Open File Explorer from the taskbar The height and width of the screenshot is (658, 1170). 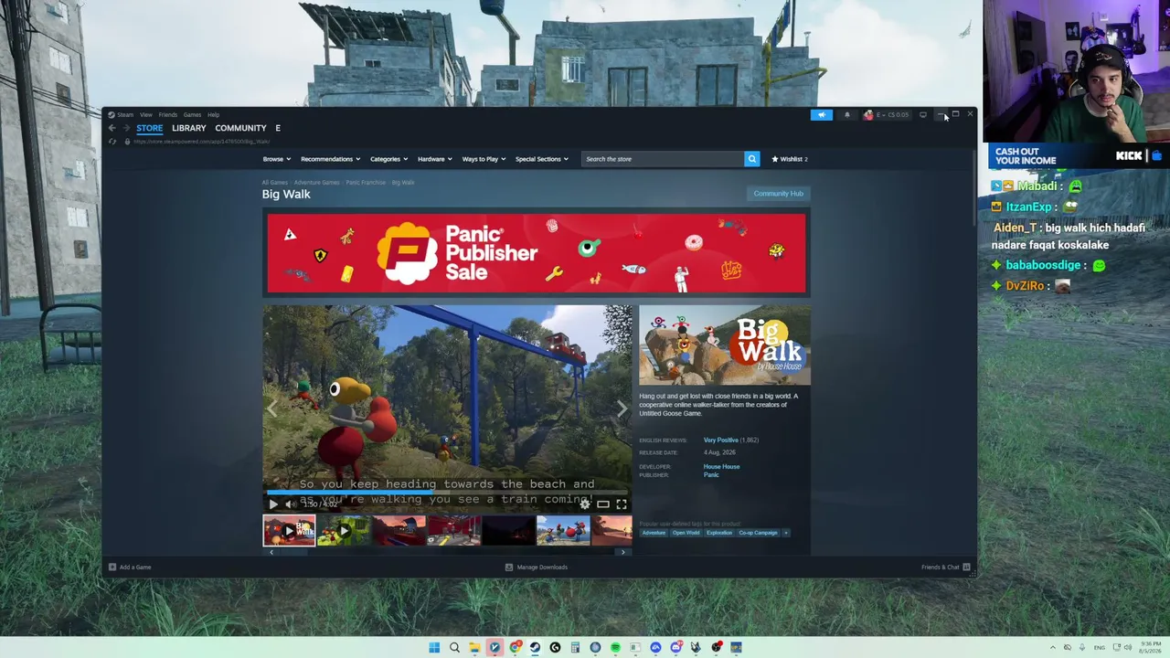[474, 648]
